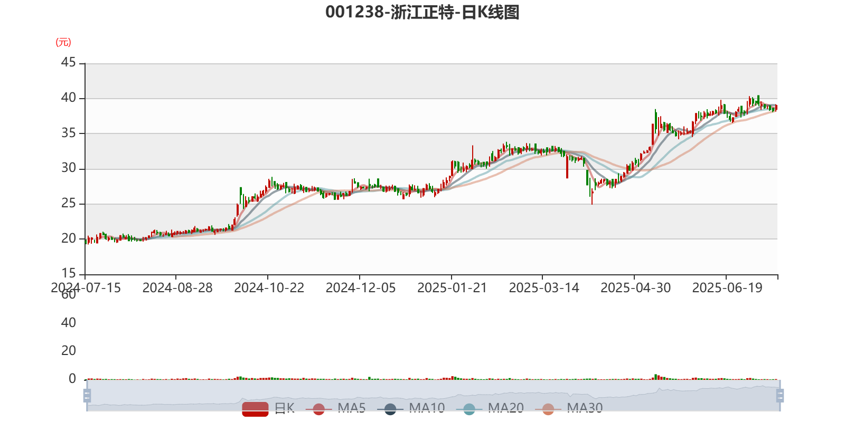Screen dimensions: 845x422
Task: Toggle the 日K candlestick legend item
Action: [x=268, y=408]
